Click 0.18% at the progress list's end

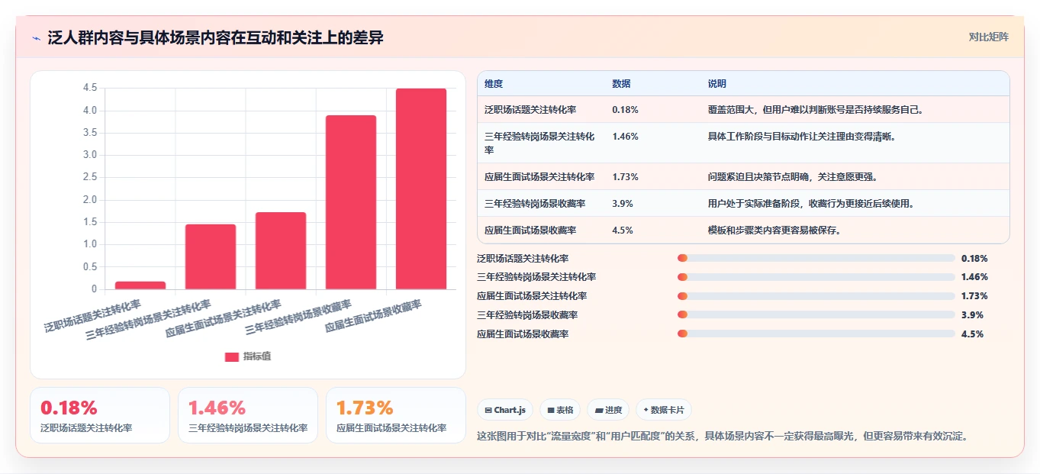point(974,258)
